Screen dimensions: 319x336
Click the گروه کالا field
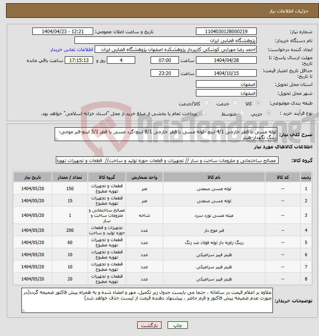pos(167,160)
